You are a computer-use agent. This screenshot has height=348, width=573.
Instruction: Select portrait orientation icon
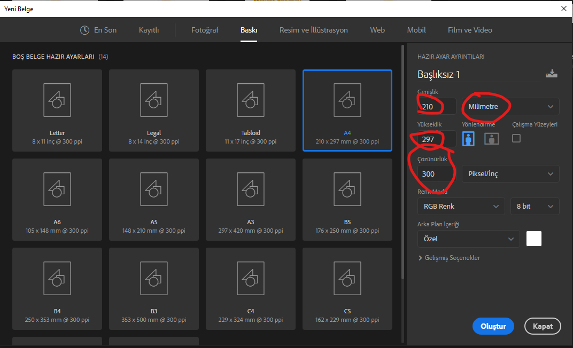coord(468,139)
